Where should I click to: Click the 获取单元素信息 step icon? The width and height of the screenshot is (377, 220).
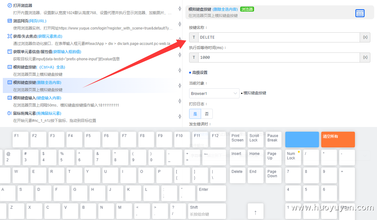[x=10, y=52]
